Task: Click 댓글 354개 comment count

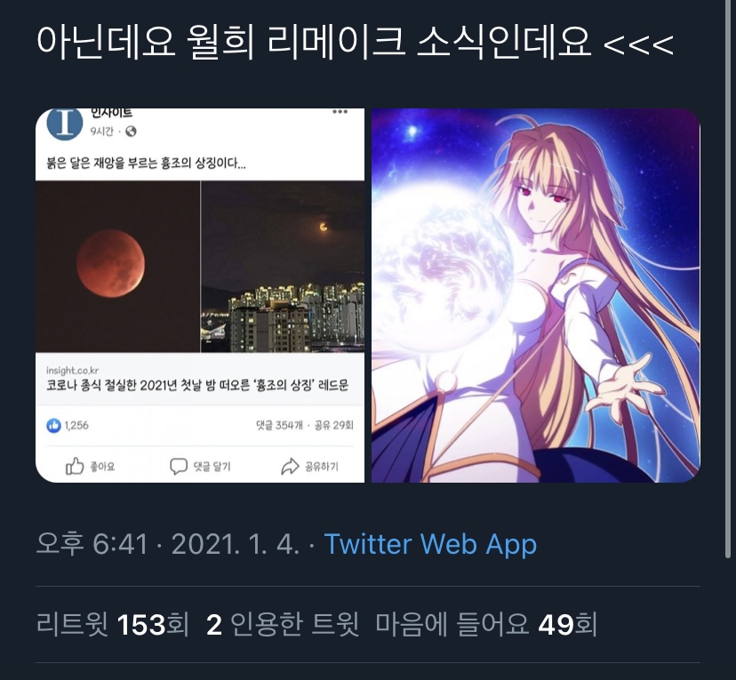Action: coord(279,425)
